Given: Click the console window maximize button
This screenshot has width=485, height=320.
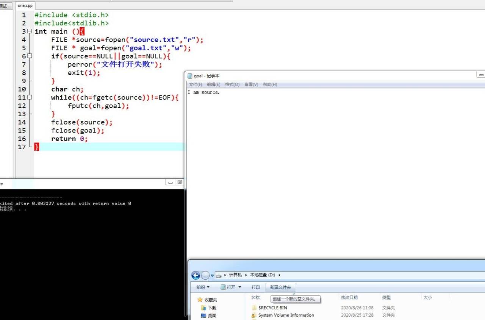Looking at the screenshot, I should click(180, 182).
